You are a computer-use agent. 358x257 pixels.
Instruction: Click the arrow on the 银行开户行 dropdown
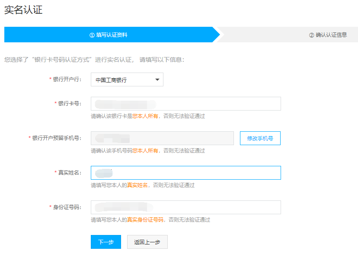[157, 79]
